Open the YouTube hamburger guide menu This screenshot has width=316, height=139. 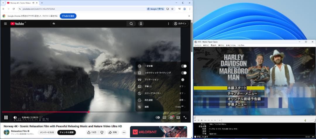click(x=6, y=24)
